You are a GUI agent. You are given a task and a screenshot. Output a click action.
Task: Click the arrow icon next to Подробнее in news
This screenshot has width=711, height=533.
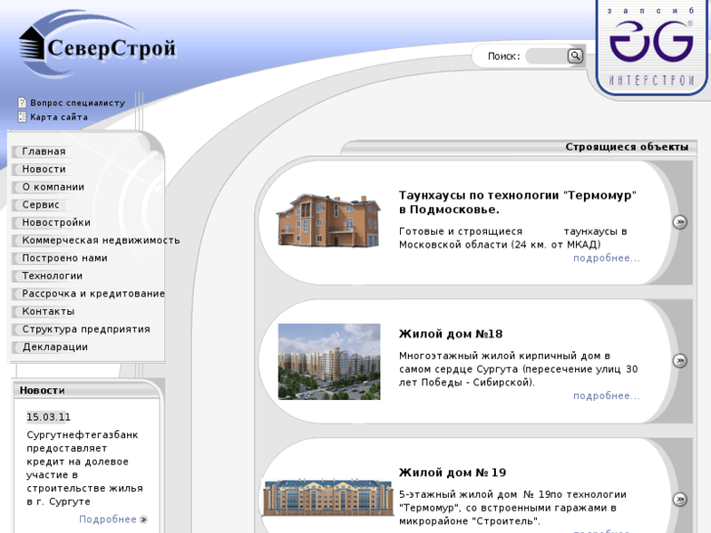[144, 519]
